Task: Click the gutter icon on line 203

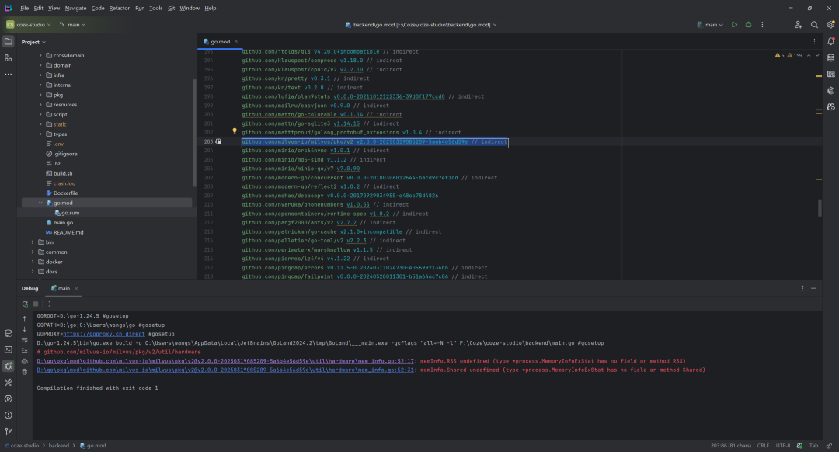Action: [x=218, y=142]
